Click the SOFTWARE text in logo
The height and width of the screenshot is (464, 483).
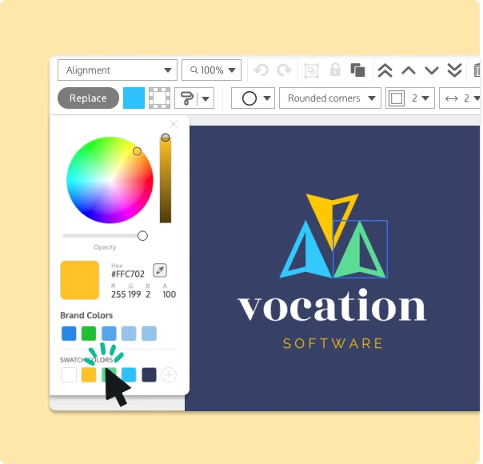pyautogui.click(x=333, y=343)
